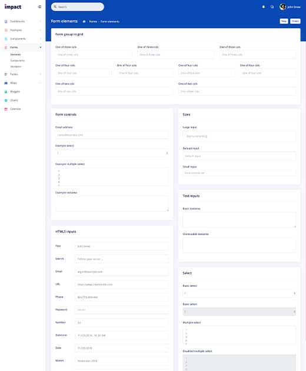
Task: Focus the top Search field
Action: click(78, 7)
